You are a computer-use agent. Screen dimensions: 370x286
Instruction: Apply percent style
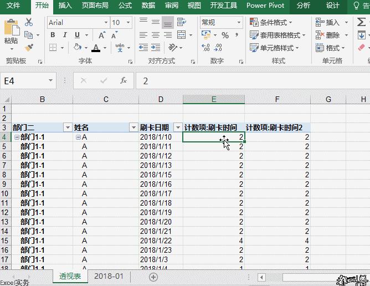pos(225,35)
